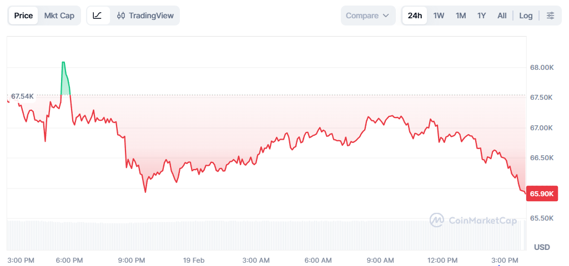Switch to the Mkt Cap view
This screenshot has height=266, width=569.
[59, 16]
